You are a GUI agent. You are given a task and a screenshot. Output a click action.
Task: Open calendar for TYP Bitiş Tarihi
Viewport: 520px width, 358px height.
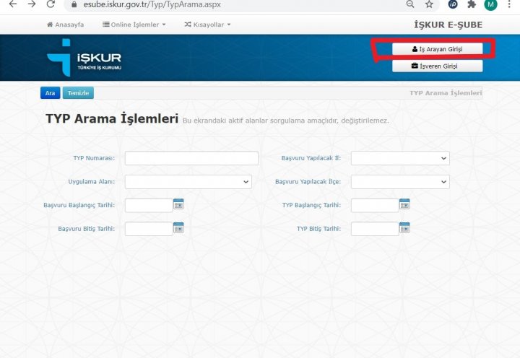[x=404, y=228]
